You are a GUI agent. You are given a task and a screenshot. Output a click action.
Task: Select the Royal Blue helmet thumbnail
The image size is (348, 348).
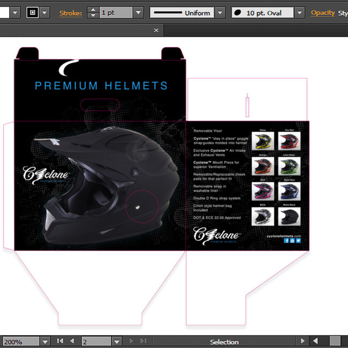[290, 191]
